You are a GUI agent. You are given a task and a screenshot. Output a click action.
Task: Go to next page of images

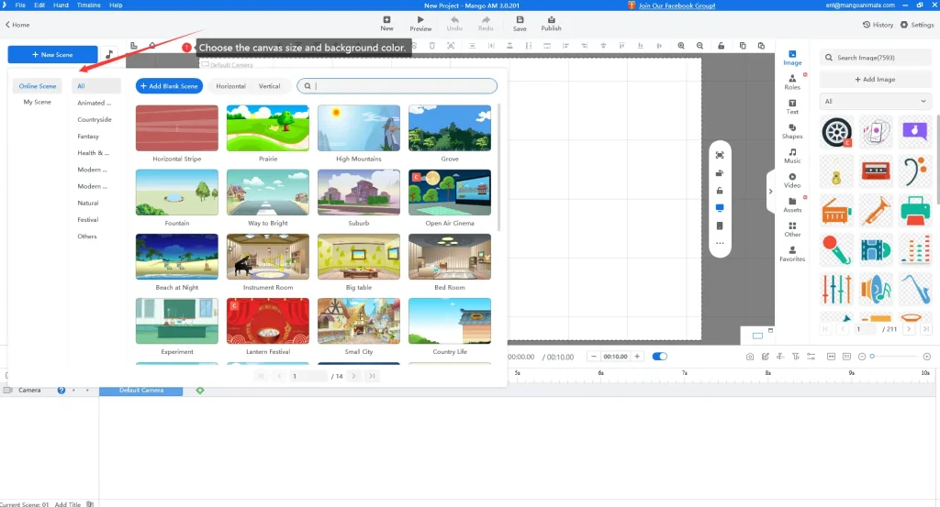coord(909,328)
